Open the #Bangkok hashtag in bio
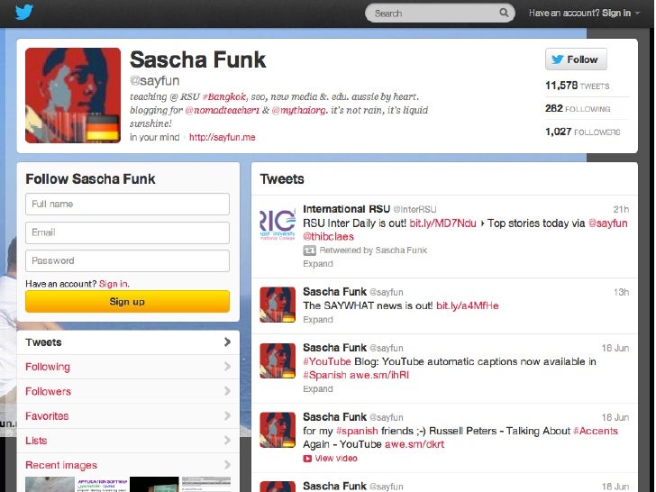Screen dimensions: 656x492 (224, 96)
